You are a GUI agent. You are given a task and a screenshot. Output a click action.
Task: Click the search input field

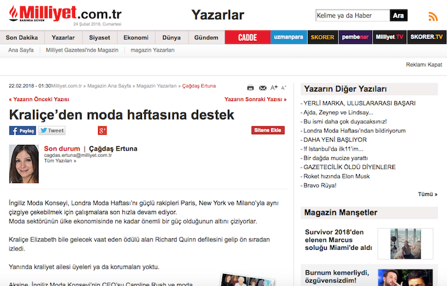pos(353,15)
